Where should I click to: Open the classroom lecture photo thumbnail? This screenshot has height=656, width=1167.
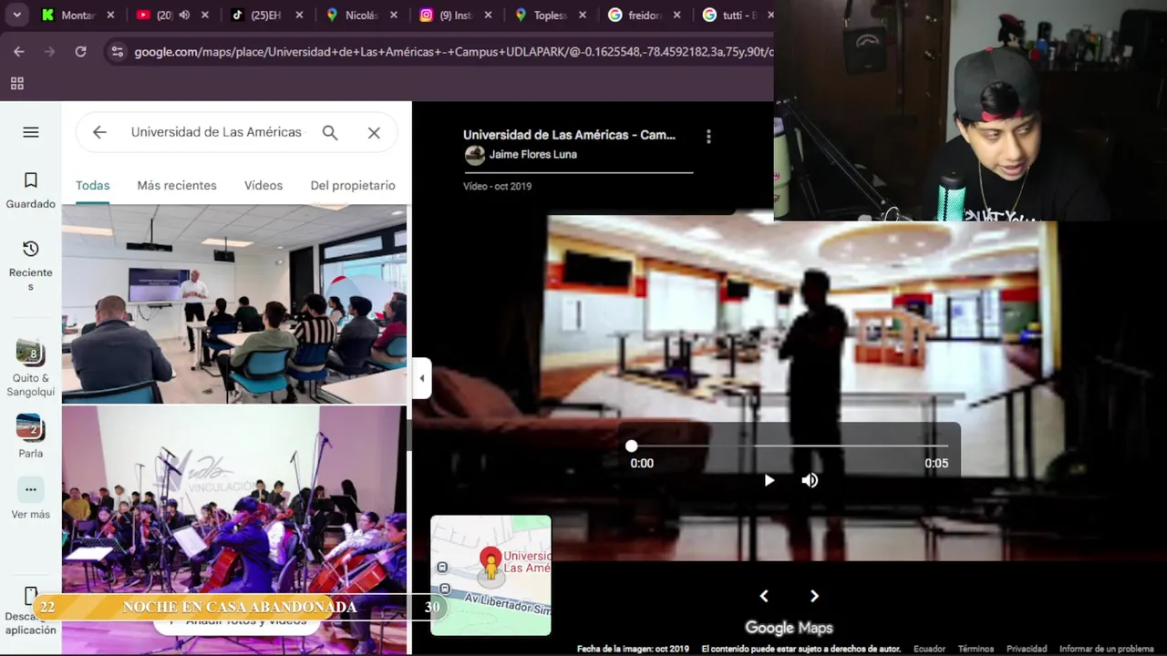click(234, 303)
